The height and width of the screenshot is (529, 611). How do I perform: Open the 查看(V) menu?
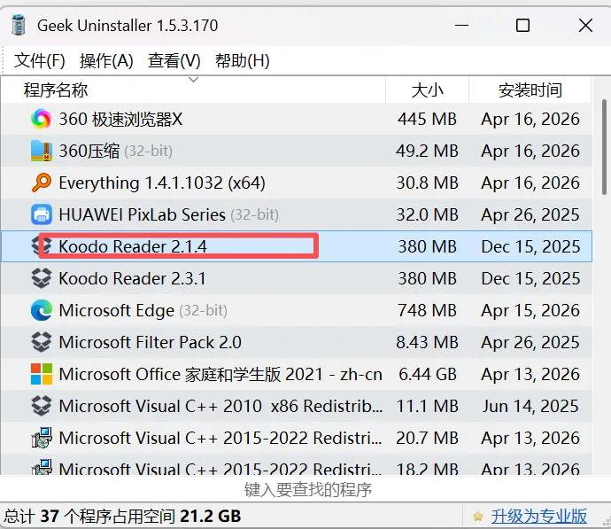pyautogui.click(x=174, y=61)
